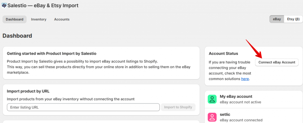Image resolution: width=303 pixels, height=123 pixels.
Task: Go to the Inventory tab
Action: [x=39, y=20]
